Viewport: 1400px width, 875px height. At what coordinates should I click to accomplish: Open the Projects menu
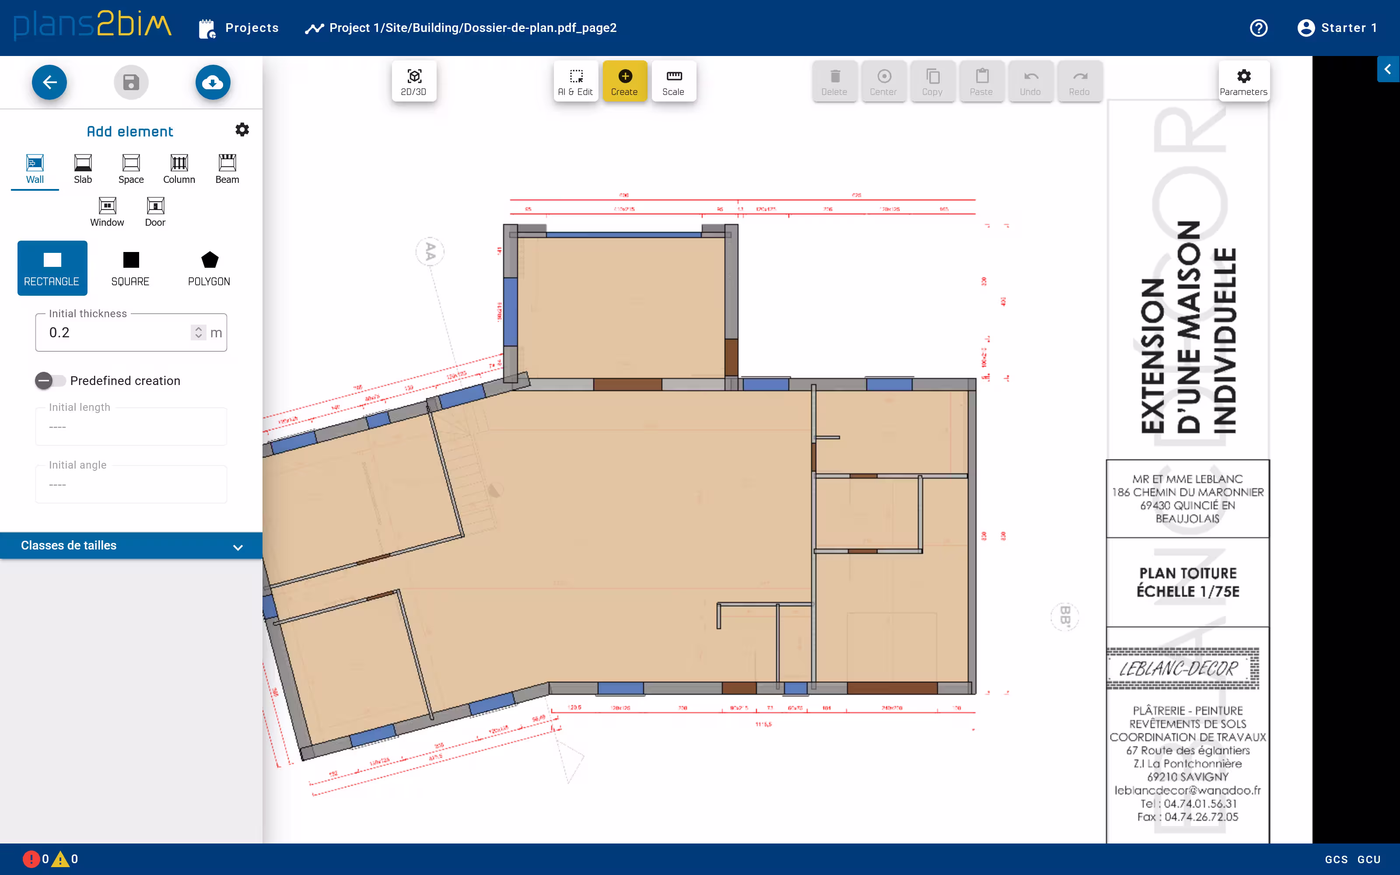pyautogui.click(x=238, y=28)
